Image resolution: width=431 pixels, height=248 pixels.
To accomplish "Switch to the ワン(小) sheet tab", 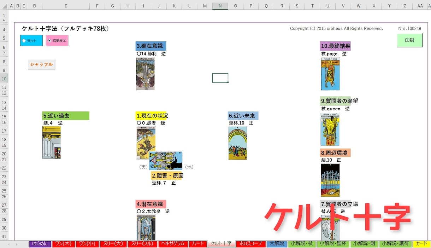I will pos(88,244).
